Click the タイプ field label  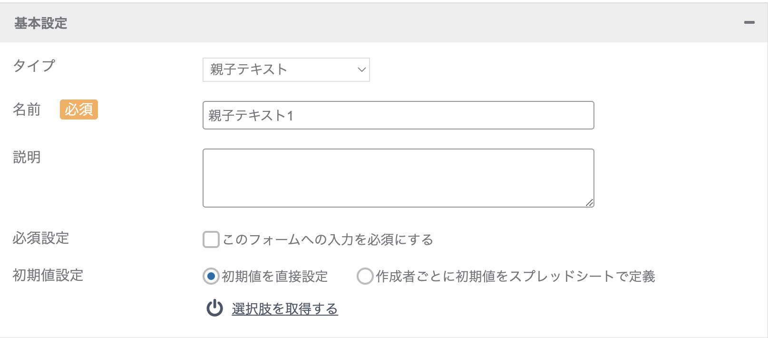point(34,65)
